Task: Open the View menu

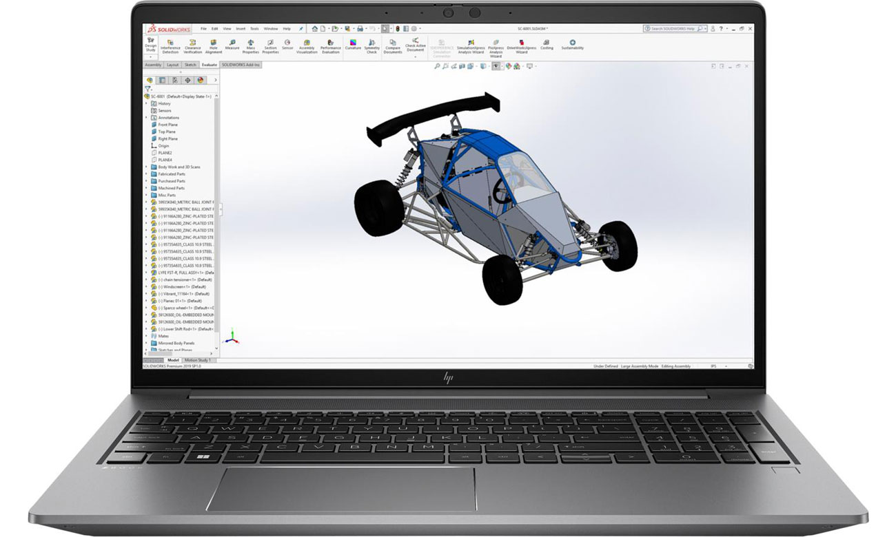Action: point(227,29)
